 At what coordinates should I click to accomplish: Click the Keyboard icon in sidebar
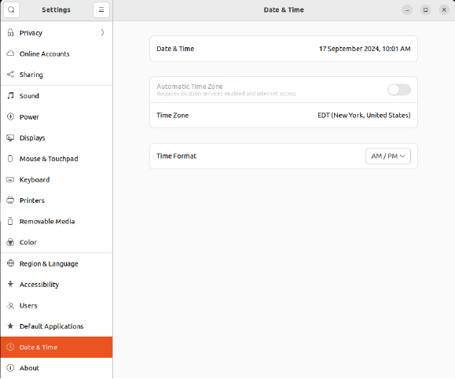click(x=10, y=179)
